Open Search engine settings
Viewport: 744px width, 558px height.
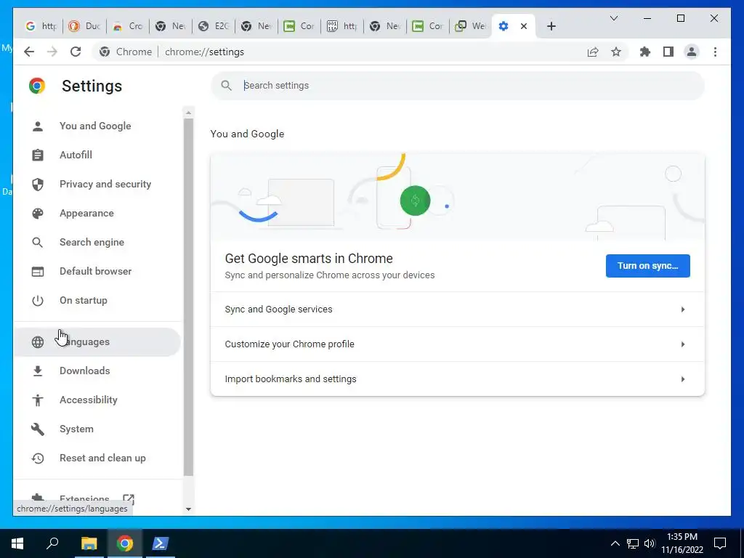coord(97,242)
